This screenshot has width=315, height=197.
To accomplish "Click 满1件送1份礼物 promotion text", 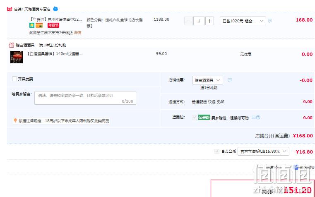I will [x=53, y=45].
